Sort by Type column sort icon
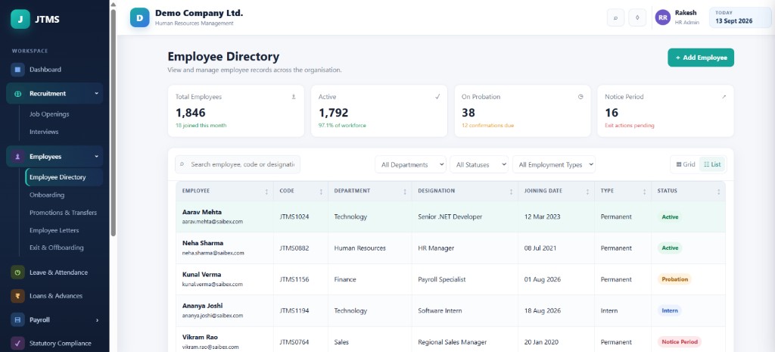The height and width of the screenshot is (352, 775). tap(645, 192)
